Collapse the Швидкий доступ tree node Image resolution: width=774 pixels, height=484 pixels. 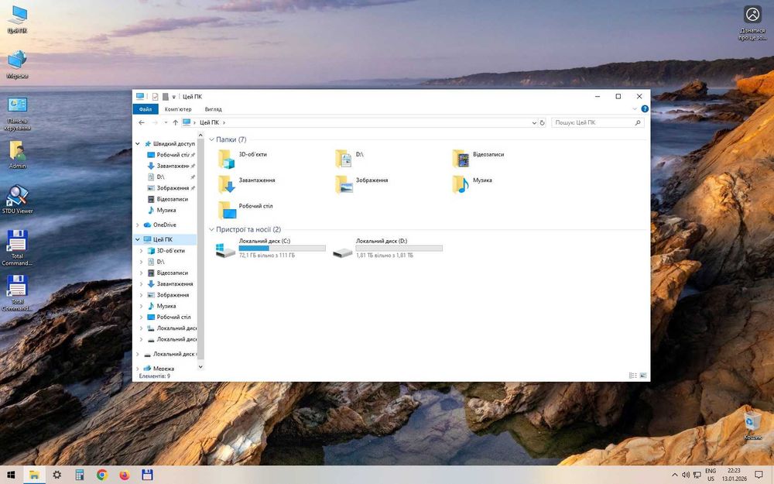(x=138, y=144)
